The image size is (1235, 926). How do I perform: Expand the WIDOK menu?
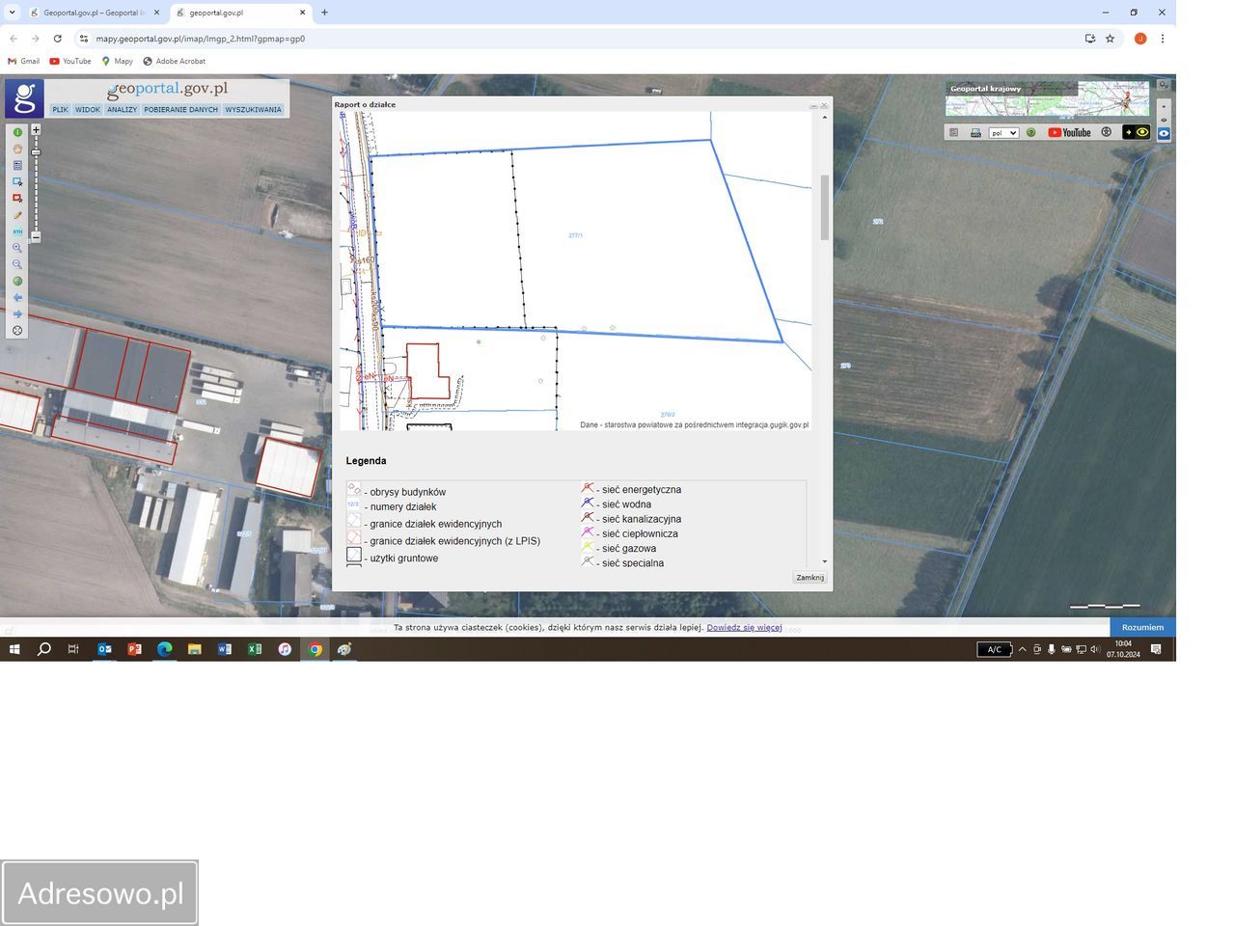(88, 110)
